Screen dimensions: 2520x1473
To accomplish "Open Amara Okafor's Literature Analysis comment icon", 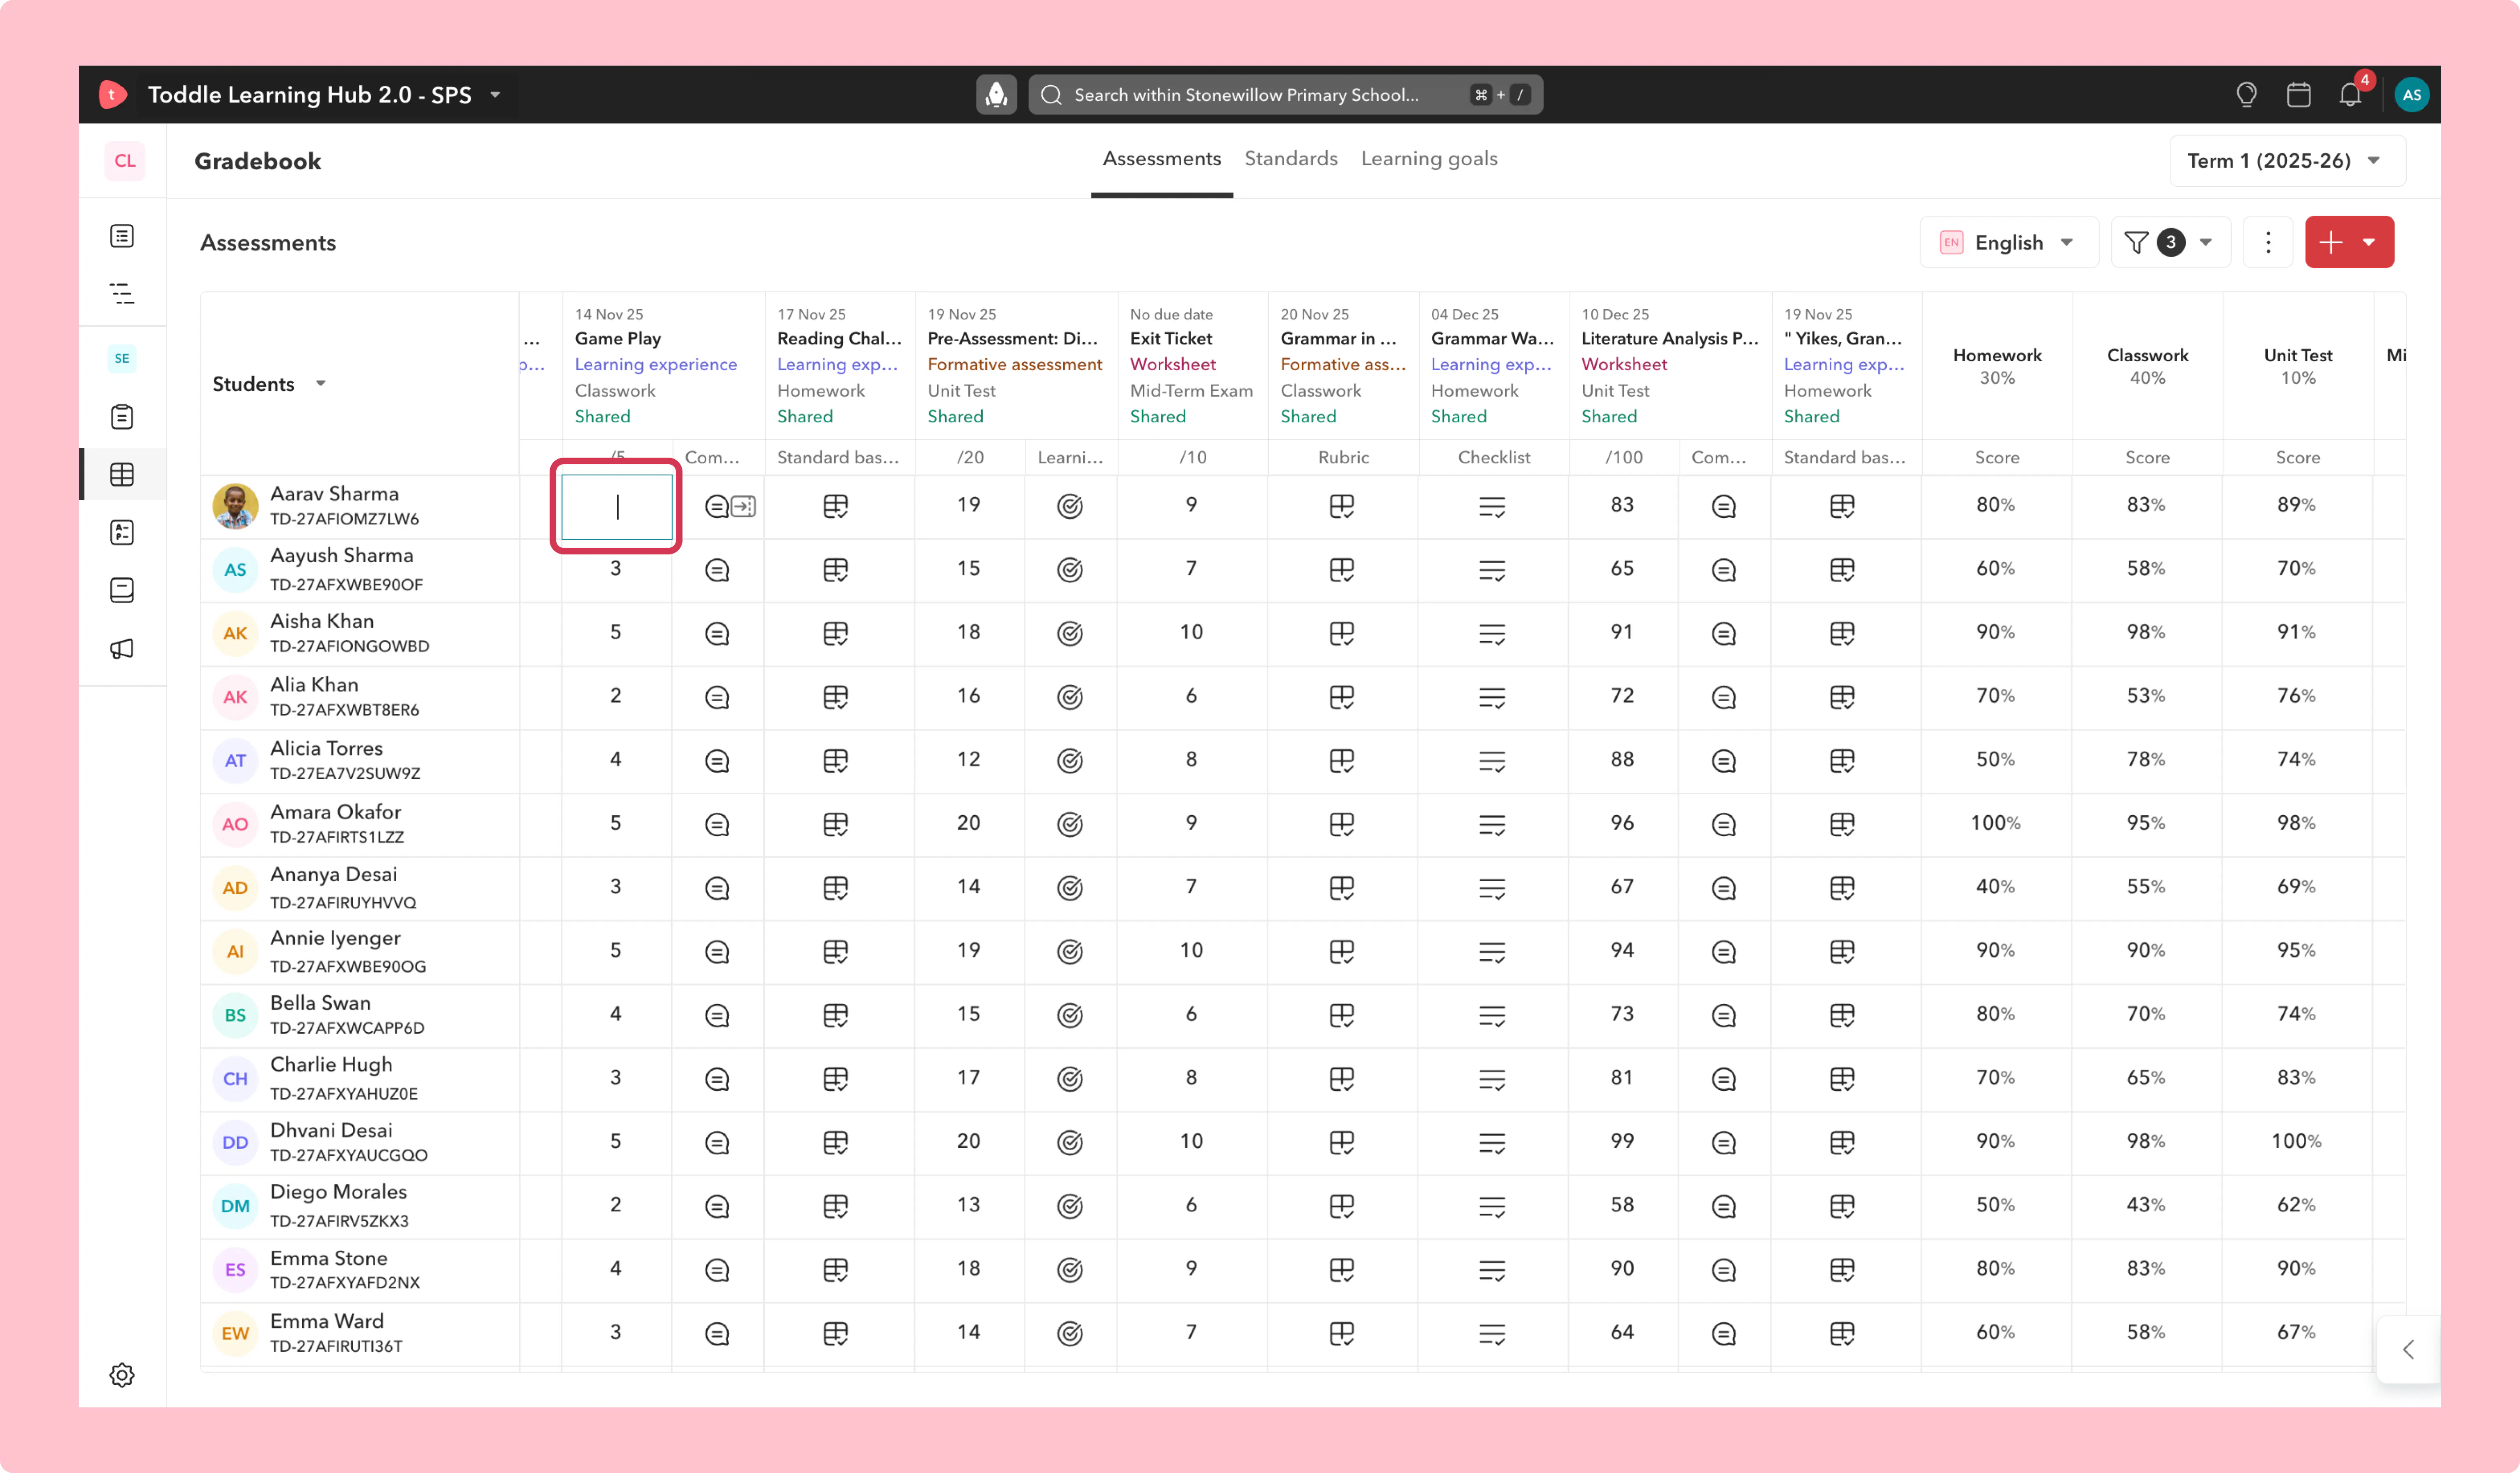I will (1723, 825).
